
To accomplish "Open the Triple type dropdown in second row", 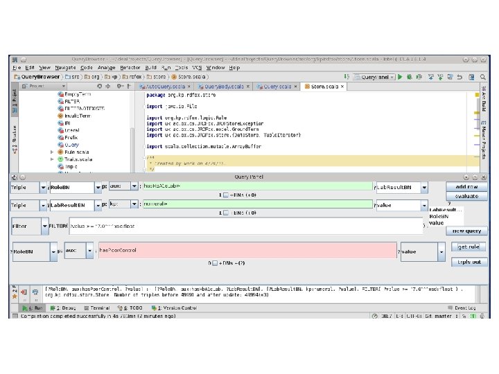I will pos(43,206).
